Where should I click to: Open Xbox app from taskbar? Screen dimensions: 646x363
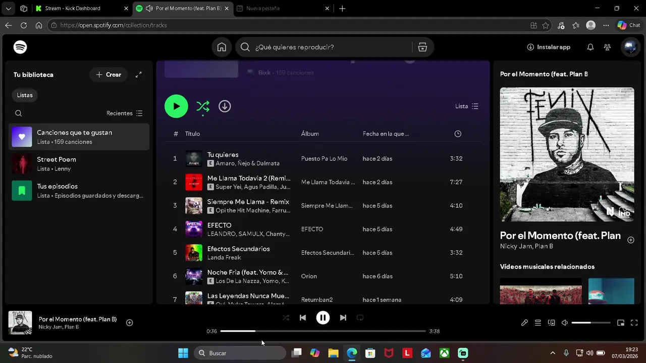(444, 353)
